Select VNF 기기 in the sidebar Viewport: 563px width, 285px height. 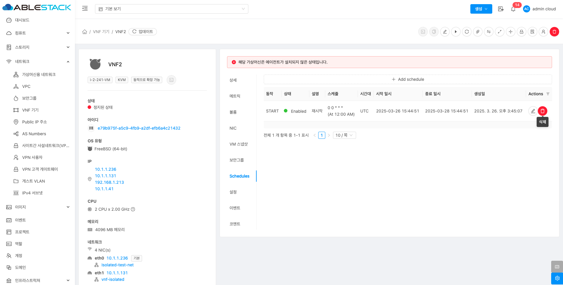coord(30,110)
